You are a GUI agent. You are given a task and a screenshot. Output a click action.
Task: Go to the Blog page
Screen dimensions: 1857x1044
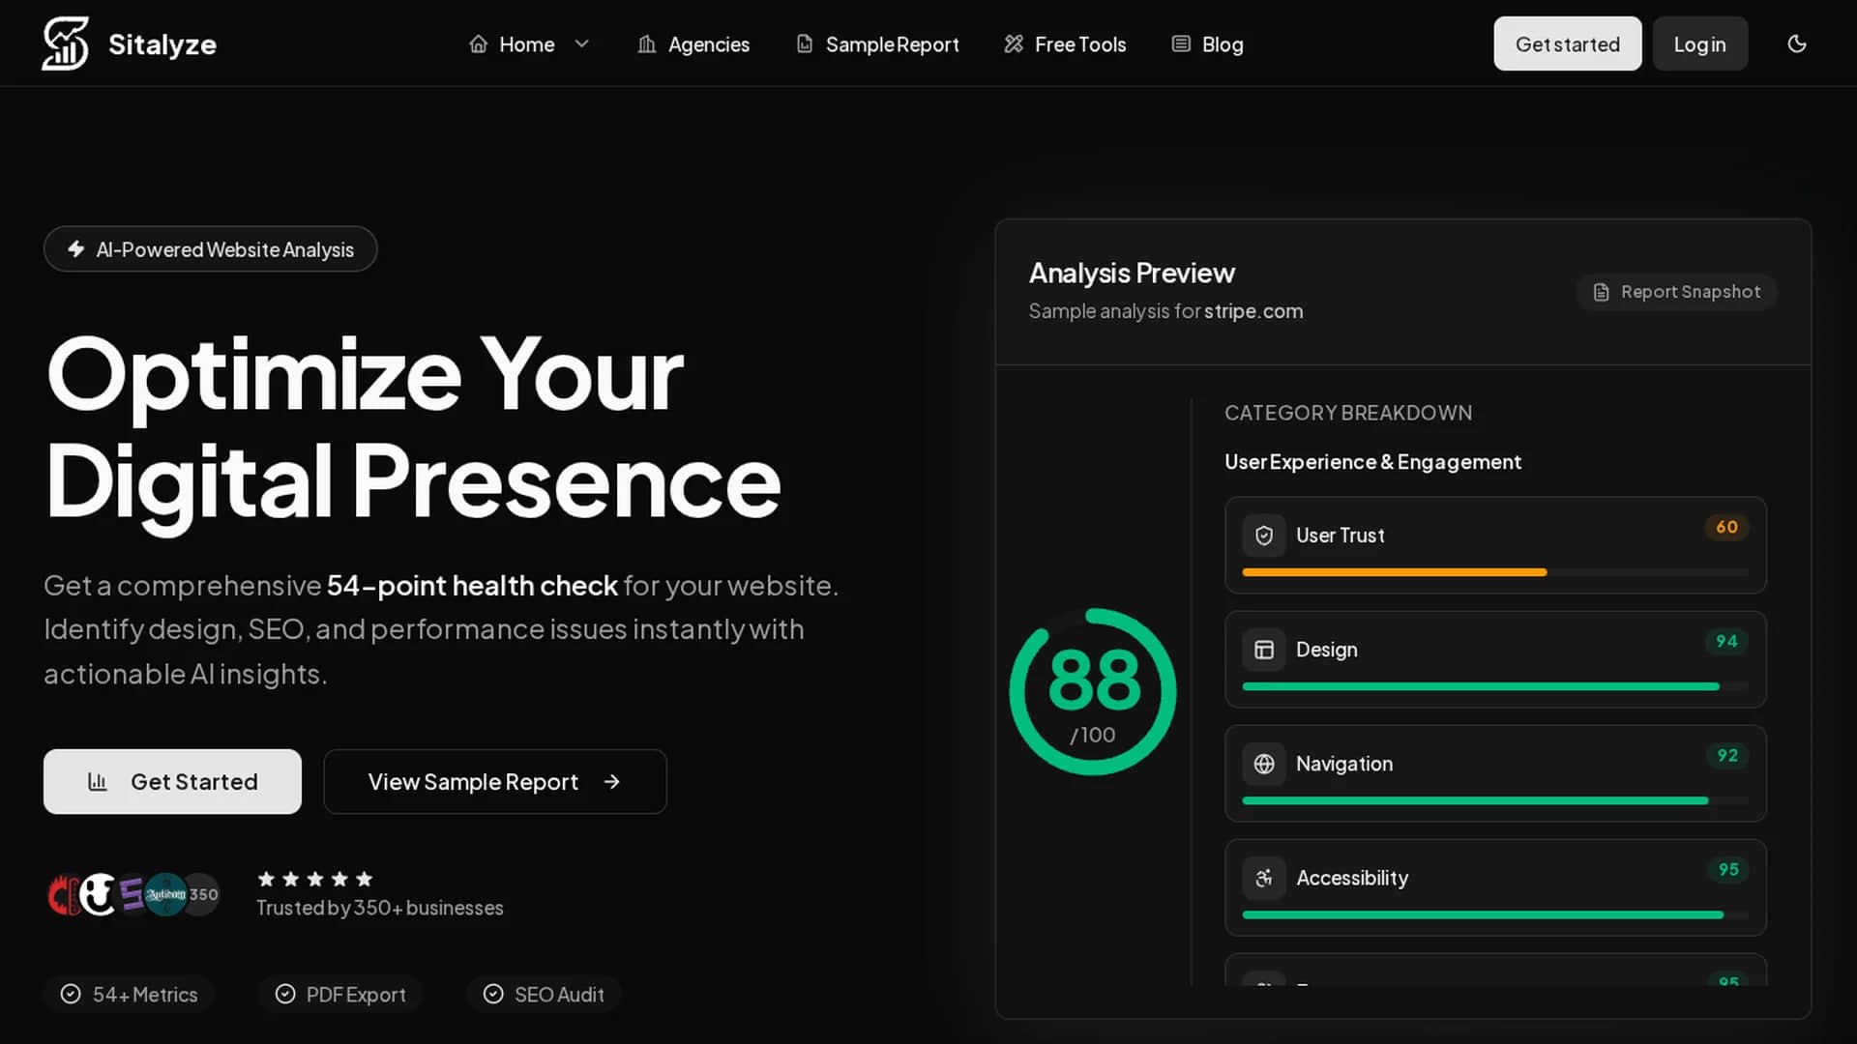pos(1207,43)
